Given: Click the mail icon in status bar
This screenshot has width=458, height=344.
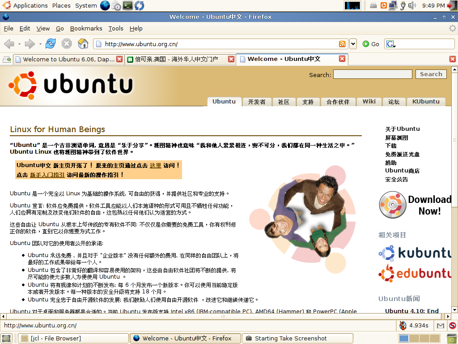Looking at the screenshot, I should tap(441, 326).
